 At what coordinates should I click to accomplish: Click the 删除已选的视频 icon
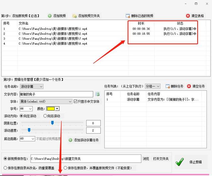click(128, 16)
